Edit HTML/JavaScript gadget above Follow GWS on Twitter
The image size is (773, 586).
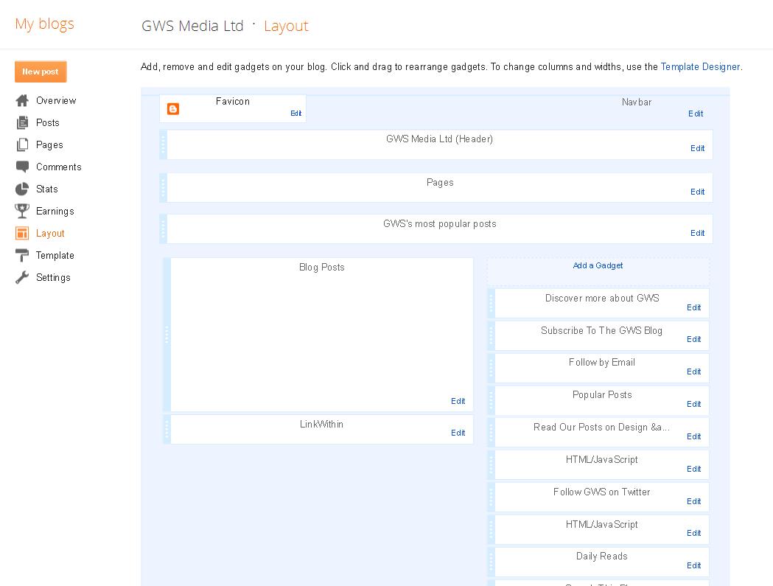click(694, 469)
